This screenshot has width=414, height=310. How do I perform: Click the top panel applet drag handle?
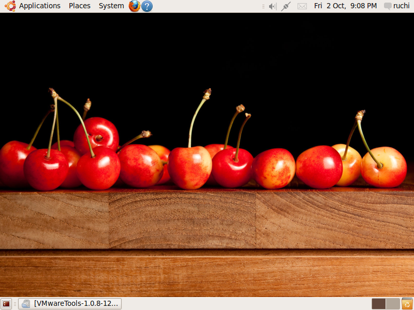263,6
